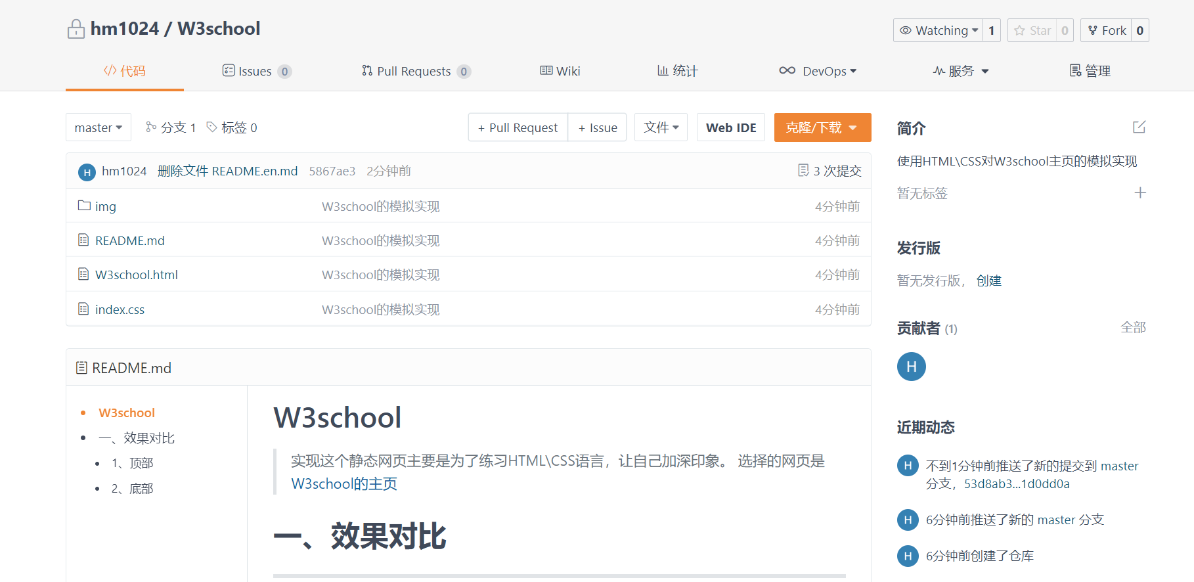1194x582 pixels.
Task: Click the branch icon beside 分支 1
Action: [x=151, y=127]
